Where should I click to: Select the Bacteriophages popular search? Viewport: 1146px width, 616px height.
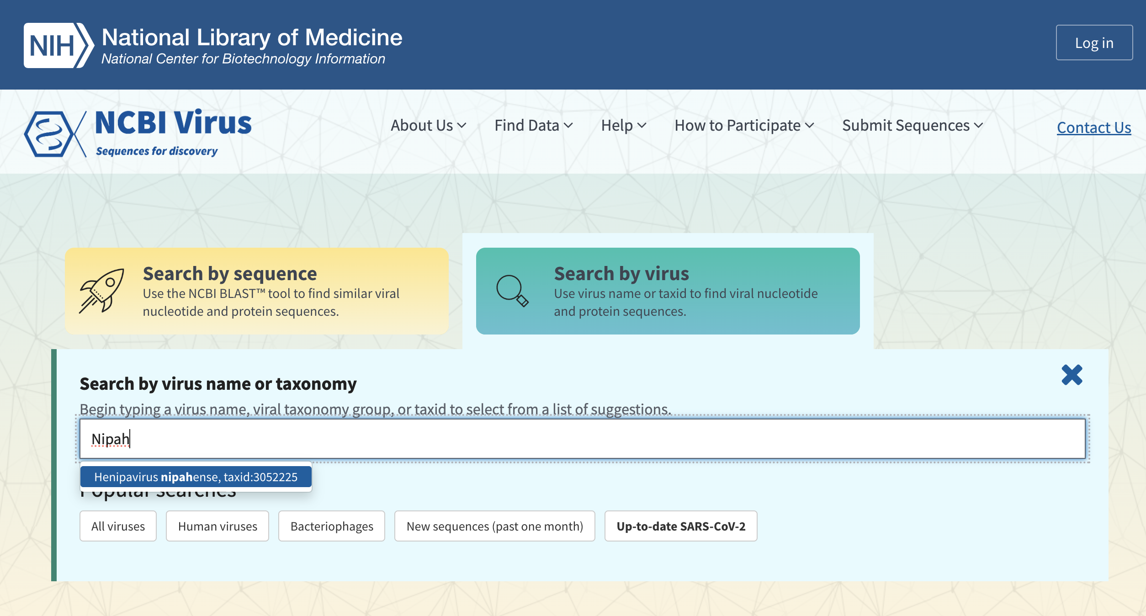pyautogui.click(x=332, y=526)
